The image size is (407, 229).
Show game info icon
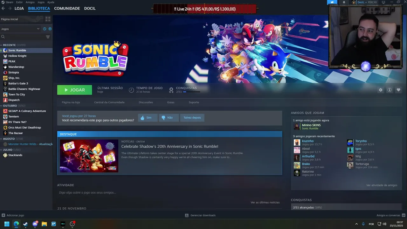point(390,90)
